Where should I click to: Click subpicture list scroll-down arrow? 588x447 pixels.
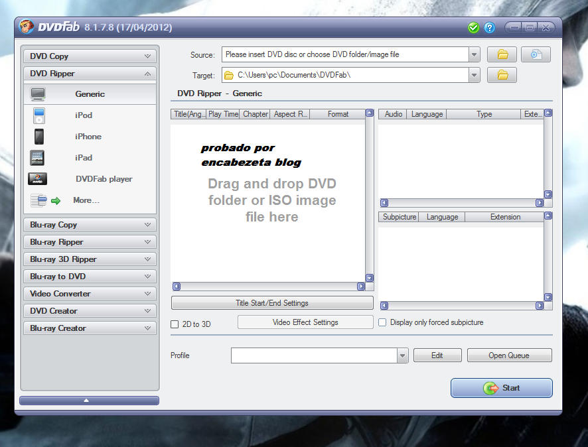point(548,297)
